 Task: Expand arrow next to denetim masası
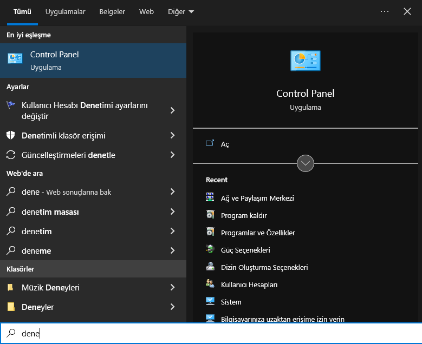[172, 211]
